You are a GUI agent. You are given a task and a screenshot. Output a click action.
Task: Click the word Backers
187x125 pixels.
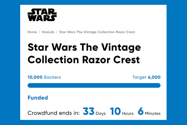[52, 77]
